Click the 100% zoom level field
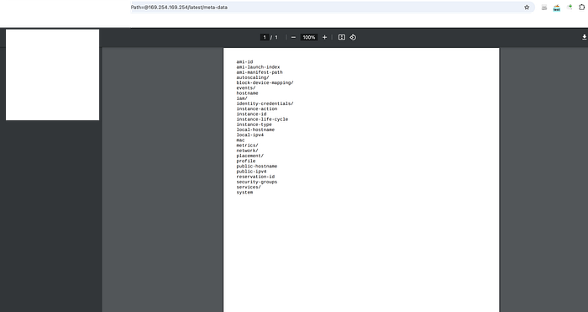This screenshot has width=588, height=312. click(x=309, y=37)
